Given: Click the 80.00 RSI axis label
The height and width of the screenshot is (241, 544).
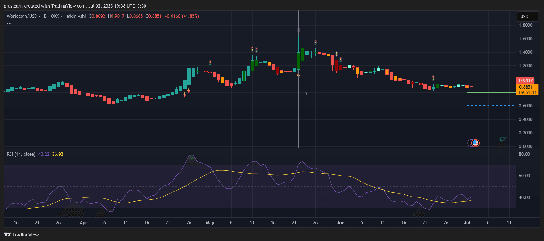Looking at the screenshot, I should coord(525,154).
